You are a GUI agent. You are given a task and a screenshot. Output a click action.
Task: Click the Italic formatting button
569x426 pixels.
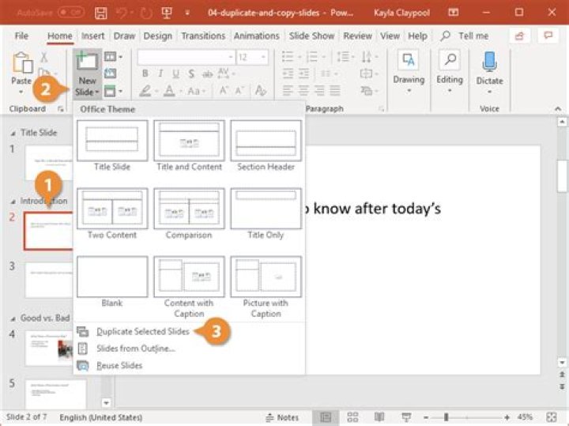pyautogui.click(x=160, y=74)
